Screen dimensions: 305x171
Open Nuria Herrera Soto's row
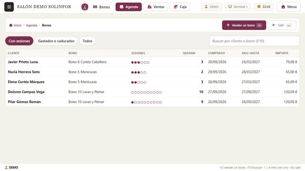[152, 72]
